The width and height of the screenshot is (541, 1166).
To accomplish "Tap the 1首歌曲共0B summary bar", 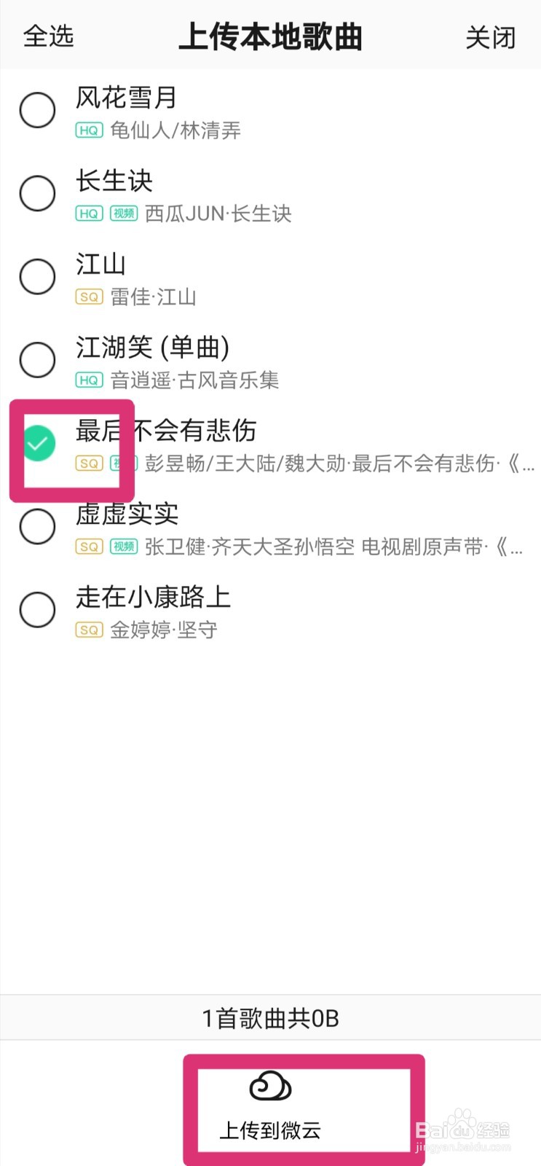I will [270, 1018].
